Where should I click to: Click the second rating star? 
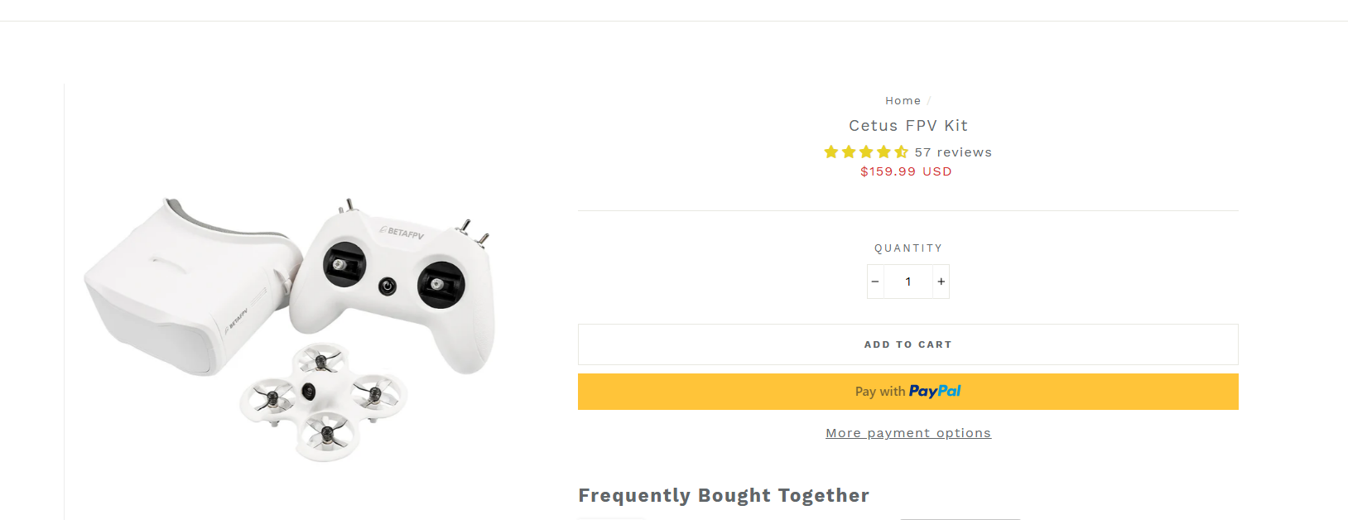pyautogui.click(x=849, y=152)
